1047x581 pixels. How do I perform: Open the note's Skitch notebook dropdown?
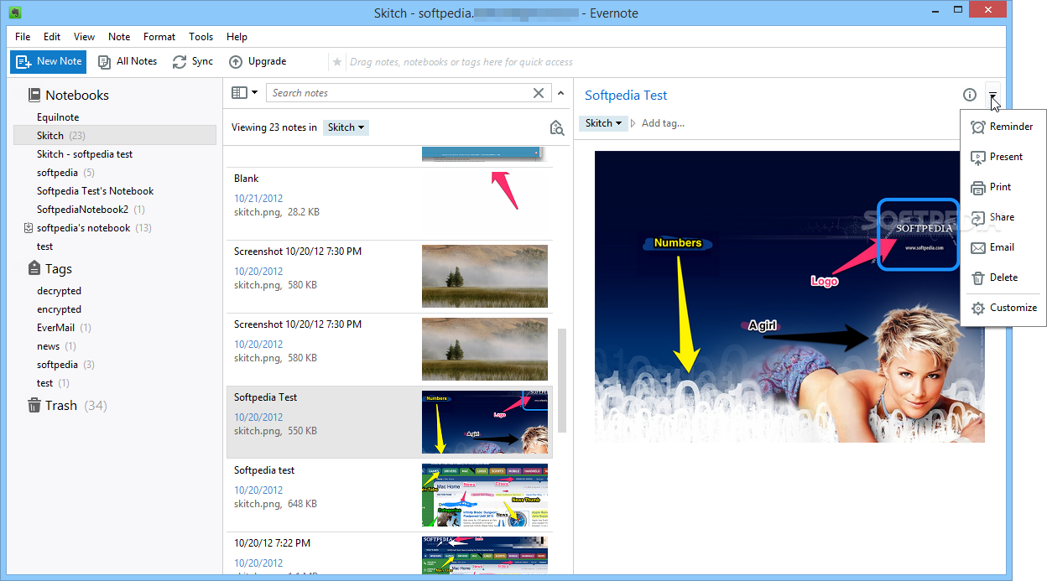click(603, 123)
